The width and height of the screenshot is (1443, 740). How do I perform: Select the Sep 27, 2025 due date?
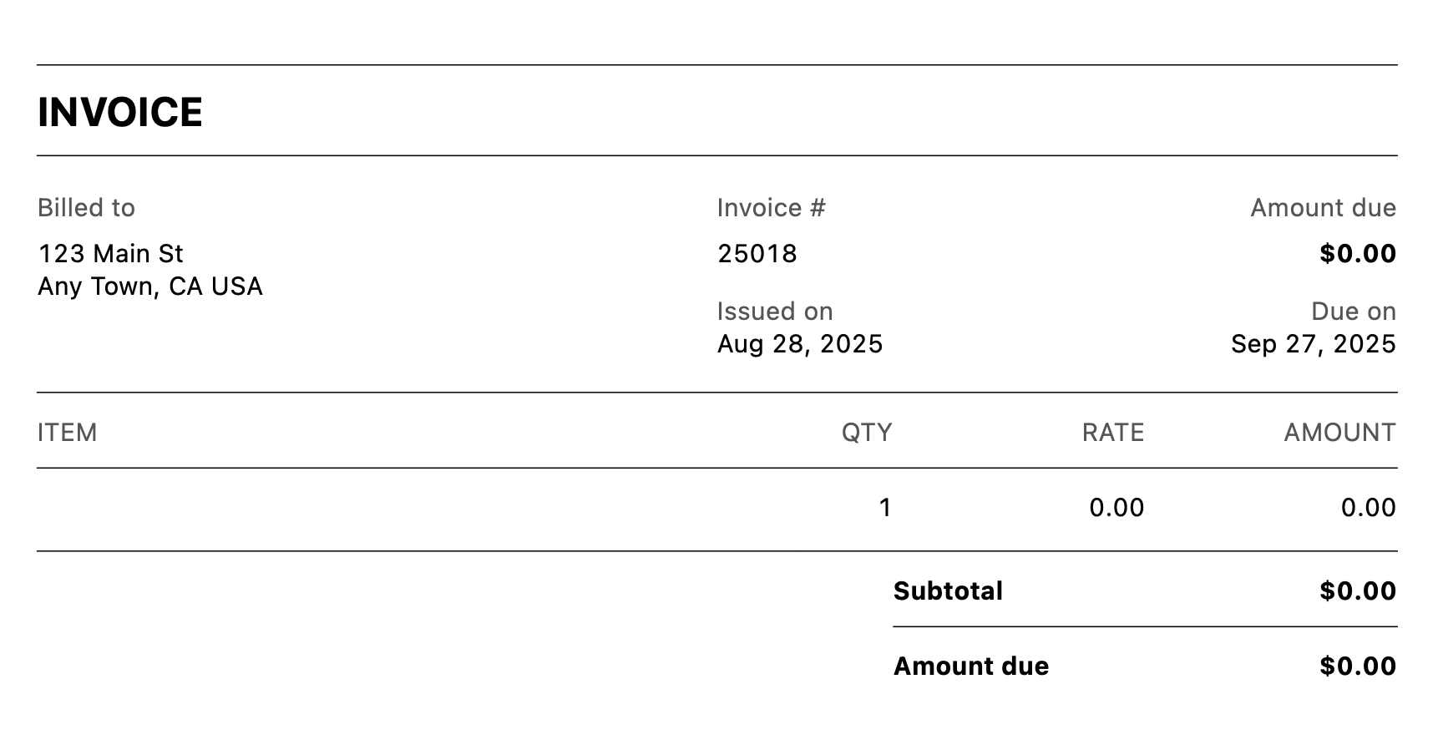pyautogui.click(x=1313, y=344)
